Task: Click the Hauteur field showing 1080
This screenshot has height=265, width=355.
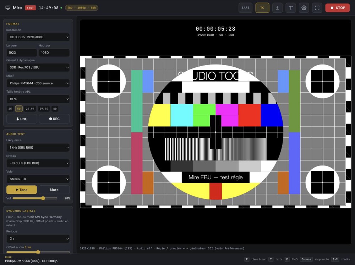Action: coord(54,53)
